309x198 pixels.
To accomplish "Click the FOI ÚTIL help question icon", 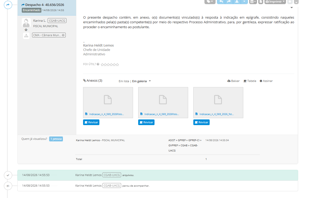I will [98, 64].
